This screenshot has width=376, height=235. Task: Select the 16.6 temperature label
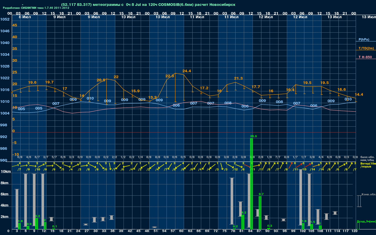(x=341, y=90)
